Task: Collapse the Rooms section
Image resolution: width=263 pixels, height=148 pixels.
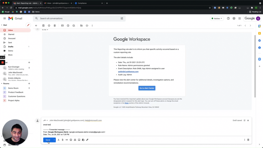Action: click(x=2, y=84)
